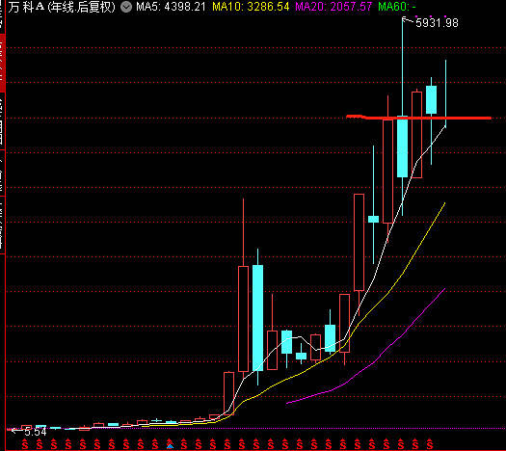Screen dimensions: 506x451
Task: Click the 5931.98 high price label
Action: tap(437, 23)
